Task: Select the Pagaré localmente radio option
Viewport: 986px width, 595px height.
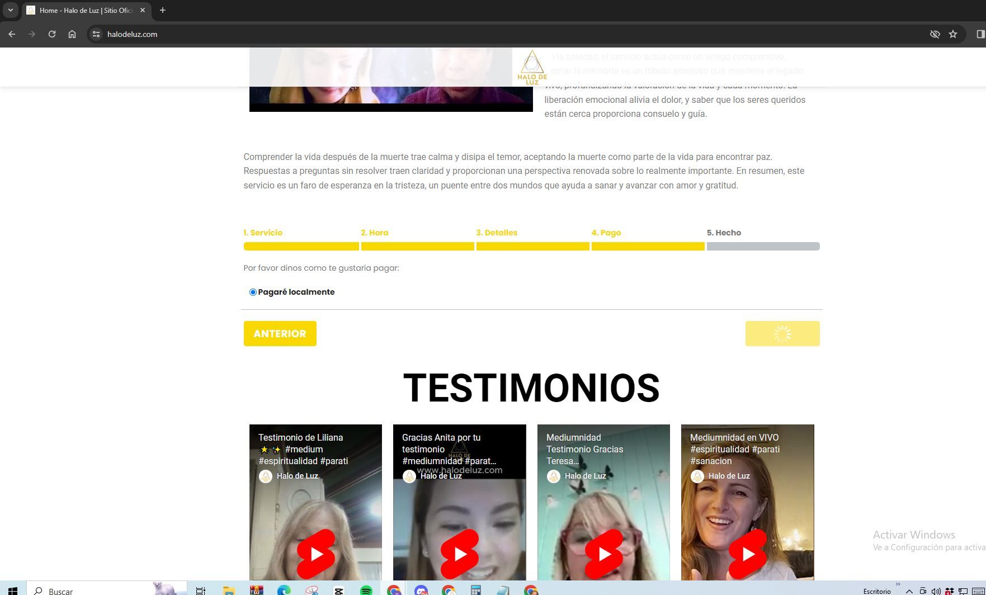Action: [x=253, y=292]
